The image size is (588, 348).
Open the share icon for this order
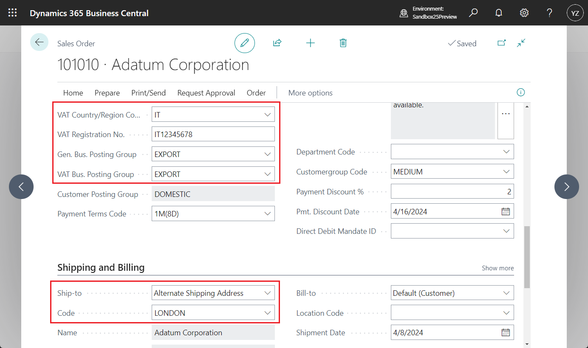point(277,43)
